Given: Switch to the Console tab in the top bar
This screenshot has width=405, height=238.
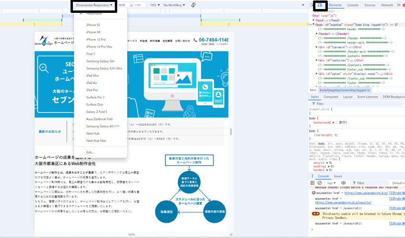Looking at the screenshot, I should [353, 5].
